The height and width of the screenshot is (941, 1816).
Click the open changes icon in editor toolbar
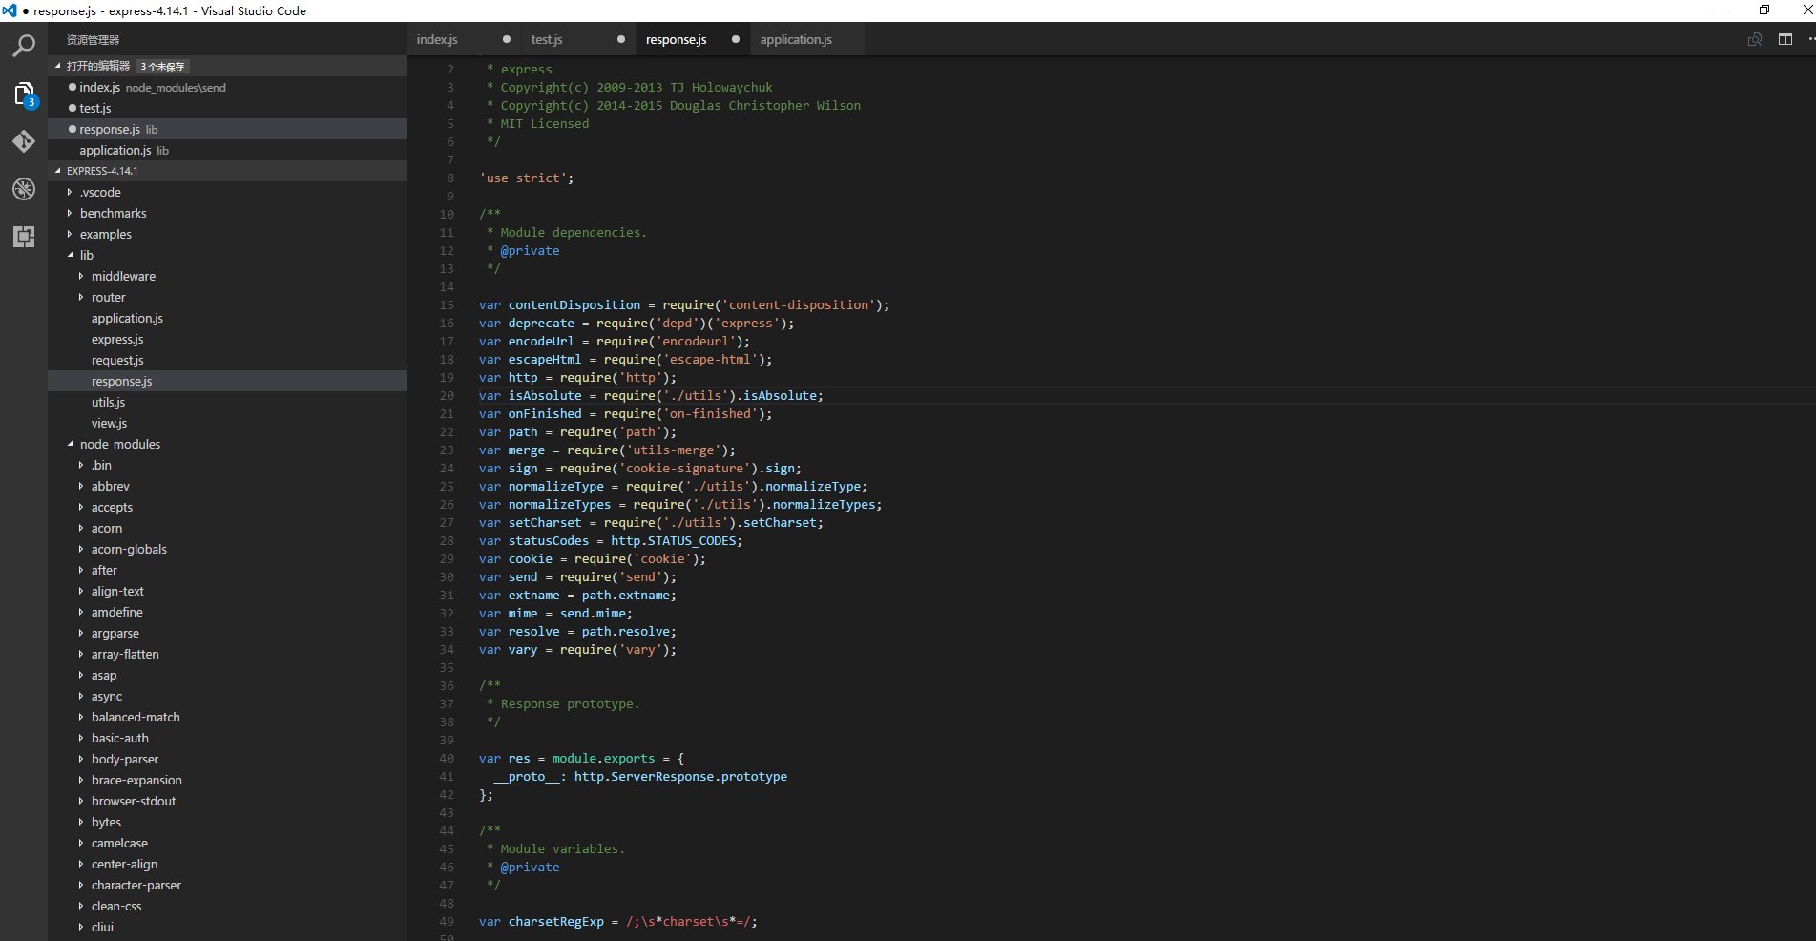click(x=1754, y=39)
